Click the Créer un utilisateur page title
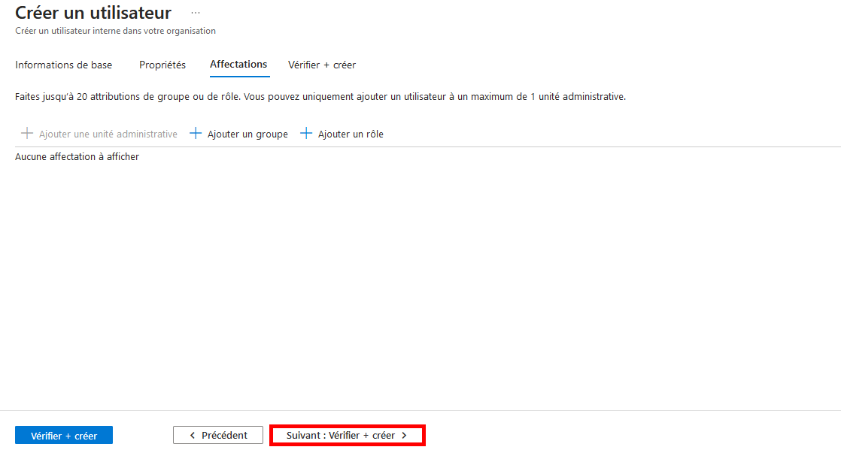The width and height of the screenshot is (841, 459). click(93, 13)
